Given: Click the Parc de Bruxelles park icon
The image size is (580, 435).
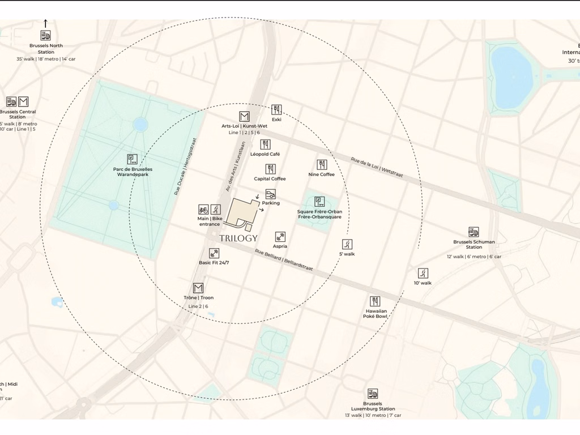Looking at the screenshot, I should click(133, 159).
